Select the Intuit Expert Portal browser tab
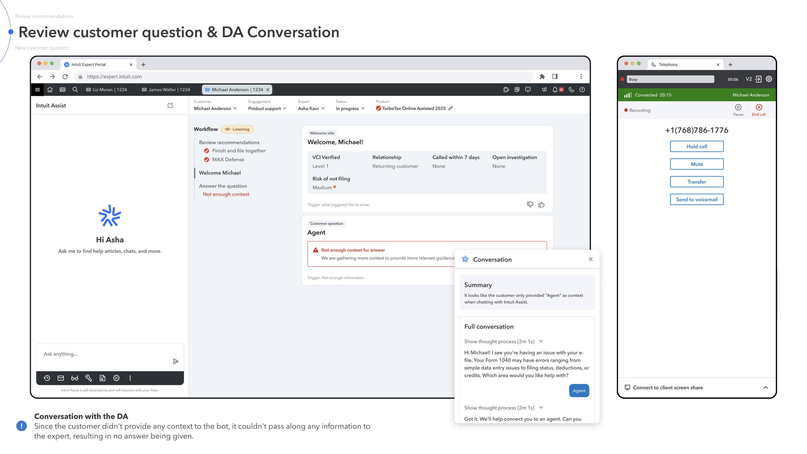 tap(98, 65)
